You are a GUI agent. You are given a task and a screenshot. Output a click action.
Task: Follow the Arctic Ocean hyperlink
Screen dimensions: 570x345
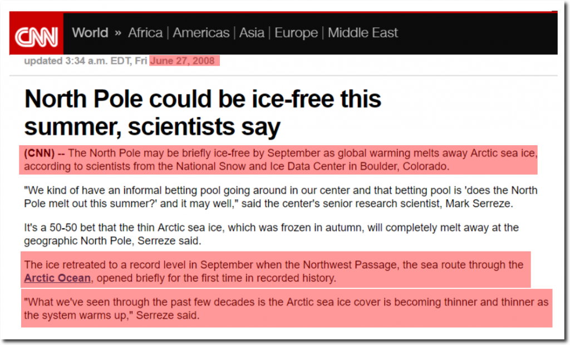pyautogui.click(x=58, y=278)
